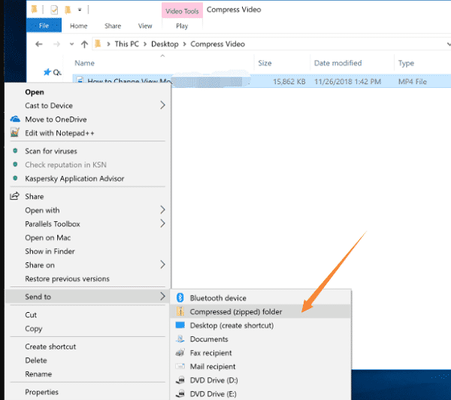Expand the Send to submenu
Image resolution: width=451 pixels, height=400 pixels.
point(88,297)
